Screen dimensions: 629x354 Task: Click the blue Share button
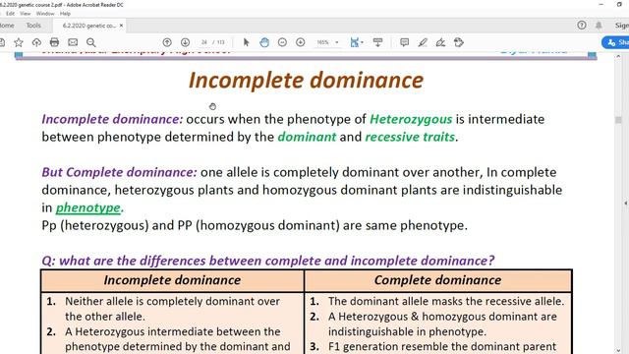[x=616, y=42]
